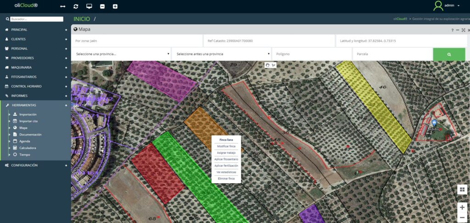Click the wrench icon next to HERRAMIENTAS
The height and width of the screenshot is (223, 470).
(x=7, y=105)
